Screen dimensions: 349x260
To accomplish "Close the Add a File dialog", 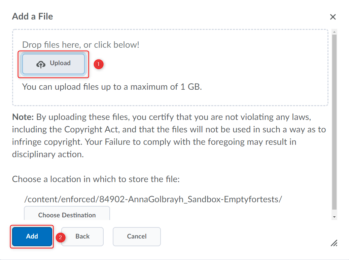I will [333, 17].
